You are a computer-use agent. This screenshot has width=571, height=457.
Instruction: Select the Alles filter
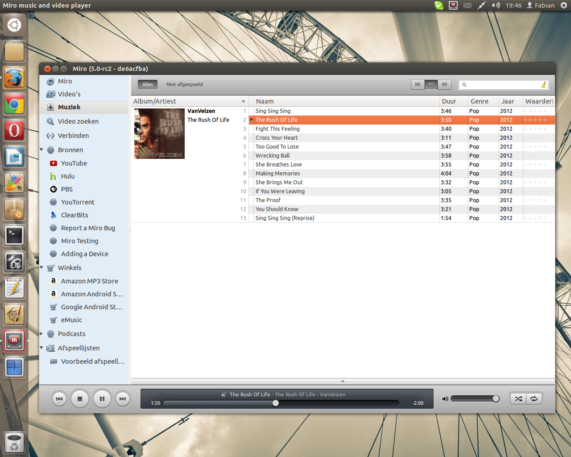coord(148,84)
